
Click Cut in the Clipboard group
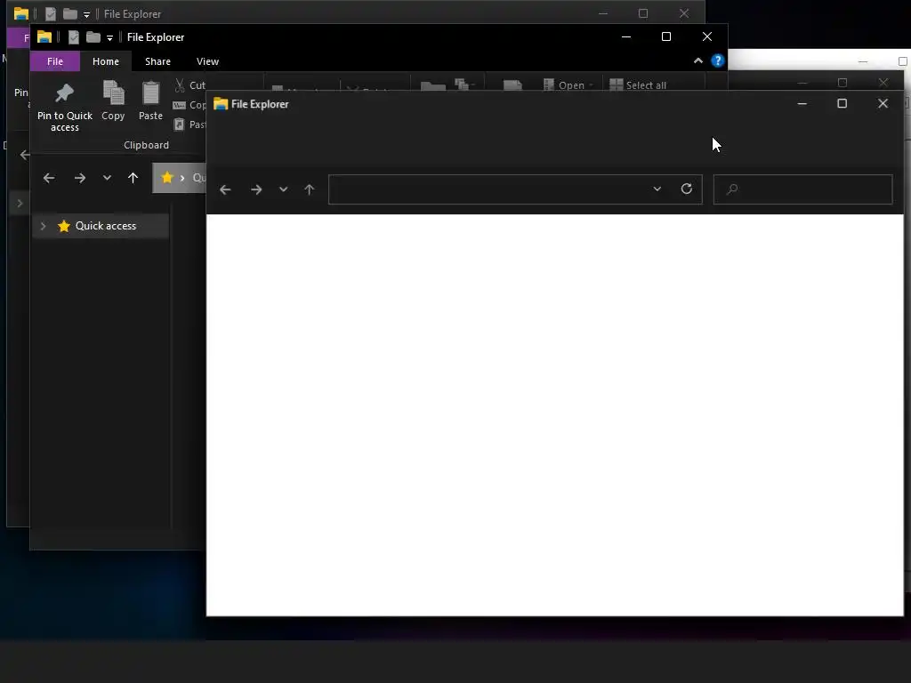[190, 85]
